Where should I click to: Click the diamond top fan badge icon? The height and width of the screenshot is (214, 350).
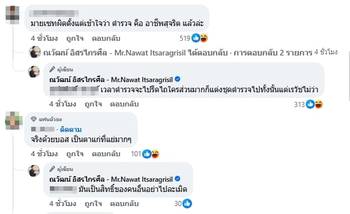coord(34,119)
